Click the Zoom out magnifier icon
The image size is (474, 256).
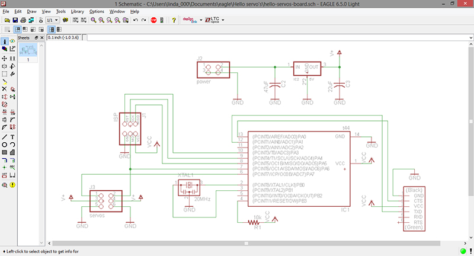pyautogui.click(x=109, y=20)
